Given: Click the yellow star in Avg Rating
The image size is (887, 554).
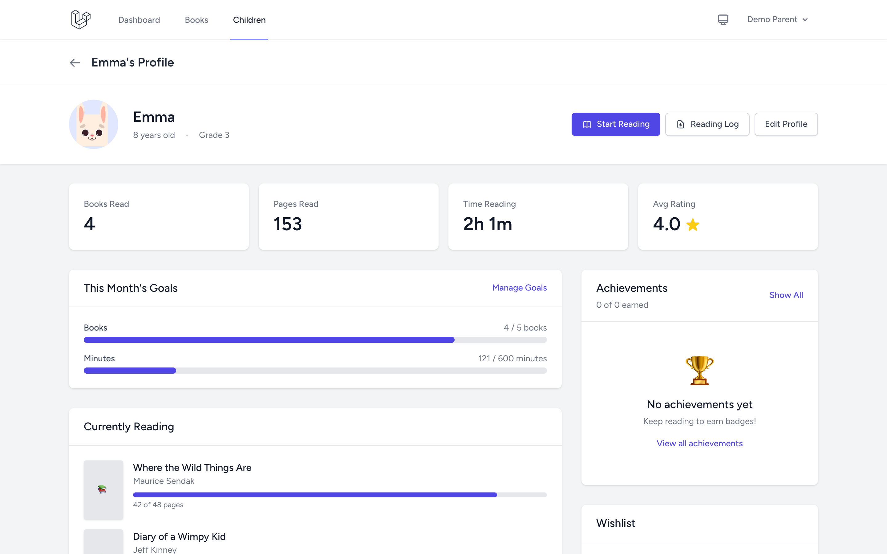Looking at the screenshot, I should point(692,225).
